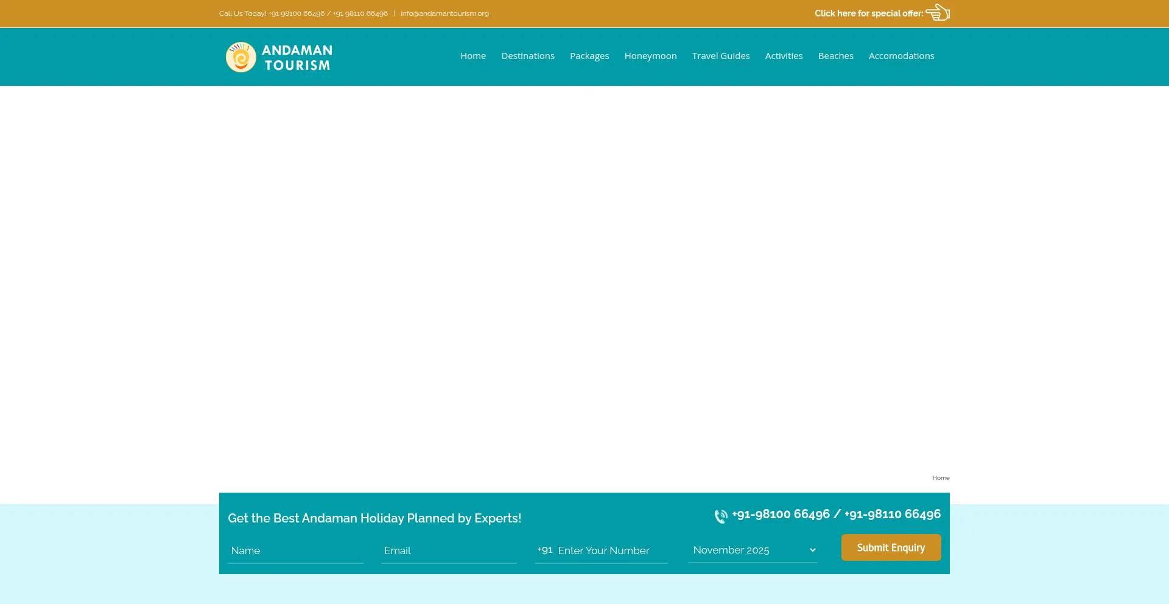This screenshot has height=604, width=1169.
Task: Go to Packages in navigation bar
Action: coord(589,56)
